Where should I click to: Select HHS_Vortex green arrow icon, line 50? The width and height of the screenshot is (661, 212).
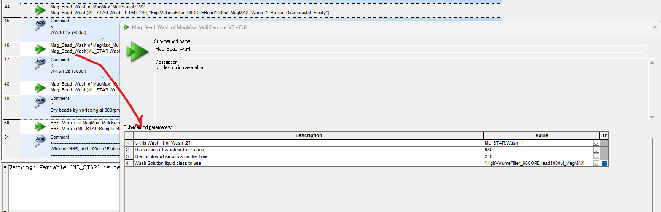[40, 126]
